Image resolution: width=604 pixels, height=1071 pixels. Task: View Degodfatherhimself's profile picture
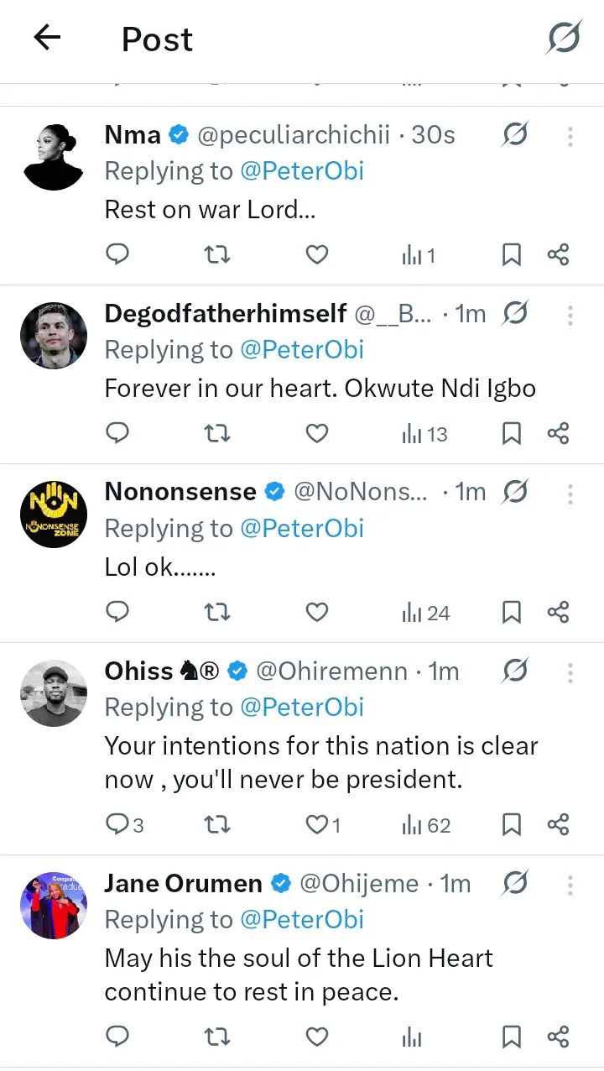click(x=54, y=336)
